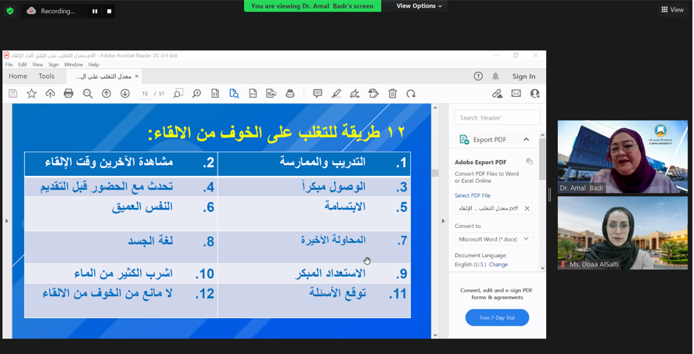Click the Search 'Header' input field
The height and width of the screenshot is (354, 694).
(497, 117)
